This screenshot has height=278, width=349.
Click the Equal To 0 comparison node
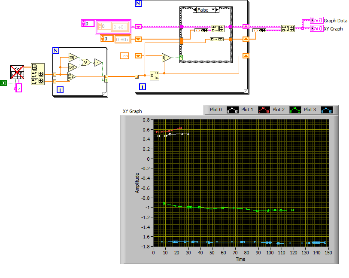tap(73, 58)
